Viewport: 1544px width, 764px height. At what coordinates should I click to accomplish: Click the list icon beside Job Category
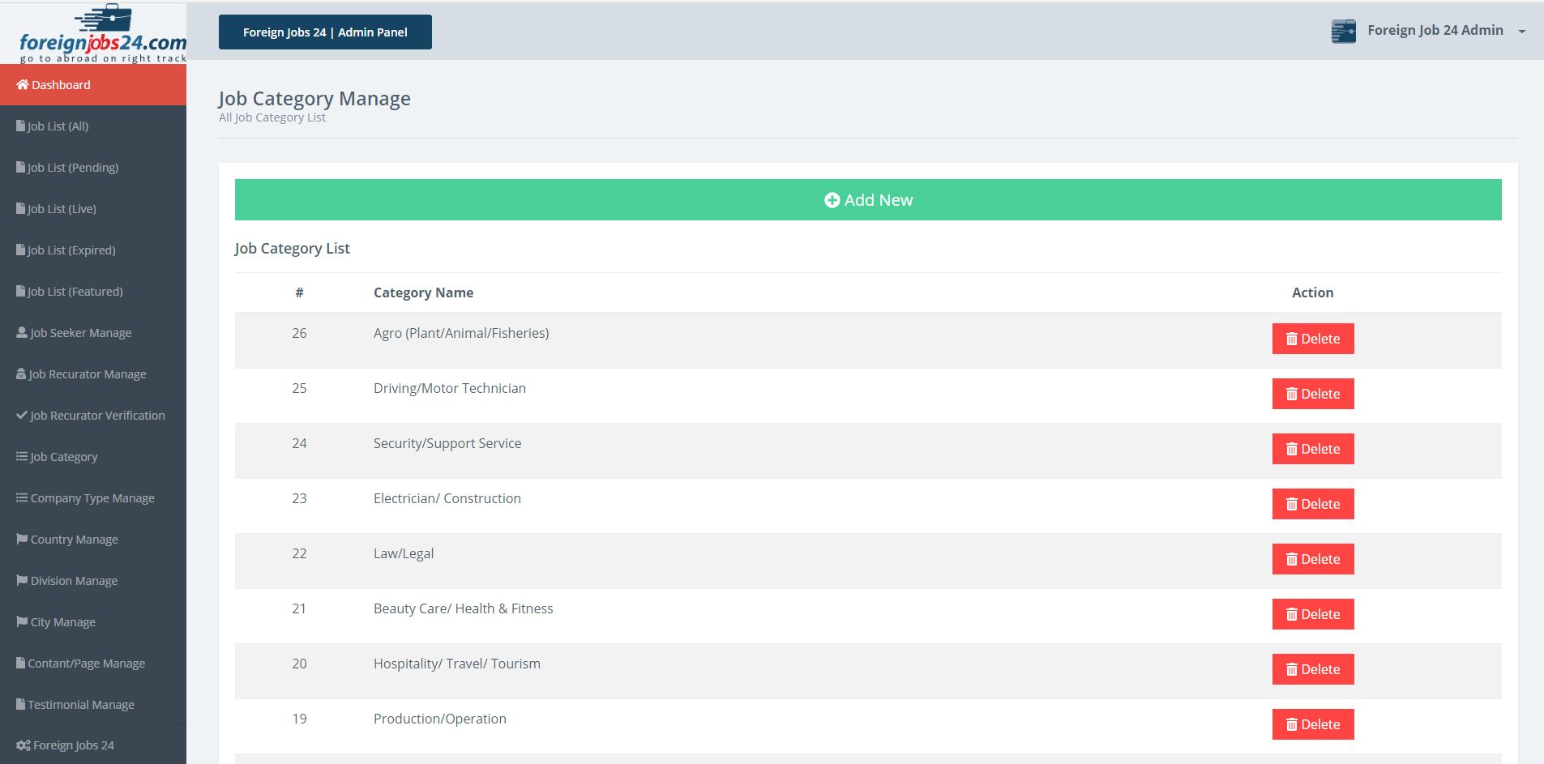22,456
